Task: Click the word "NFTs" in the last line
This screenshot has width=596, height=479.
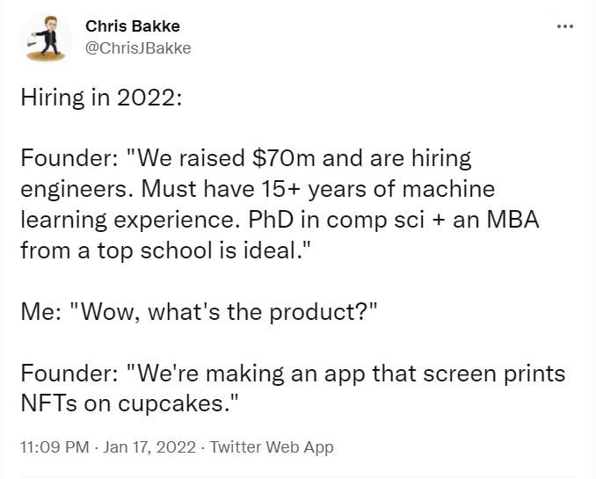Action: tap(48, 403)
